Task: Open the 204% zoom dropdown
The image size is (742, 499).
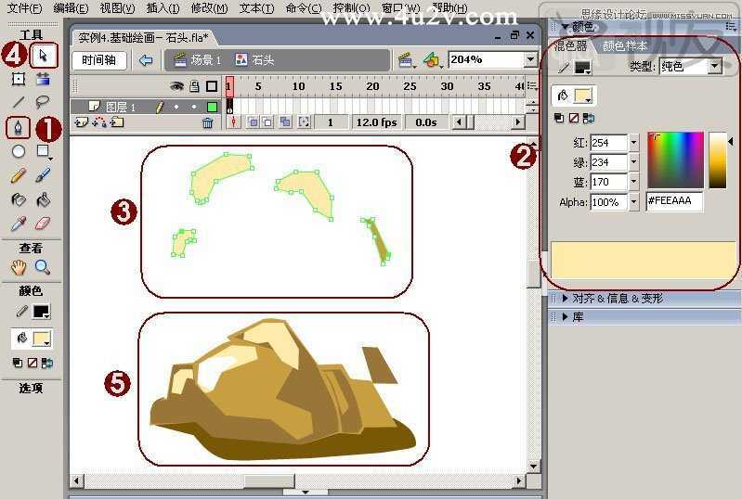Action: (x=530, y=59)
